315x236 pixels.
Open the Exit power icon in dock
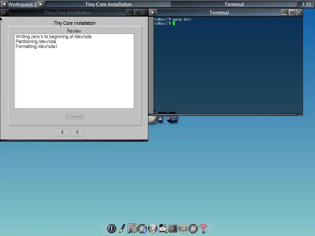111,229
